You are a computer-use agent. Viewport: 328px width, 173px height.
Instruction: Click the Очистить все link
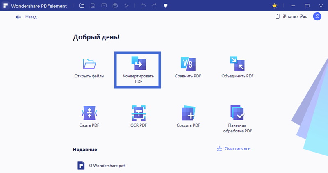point(234,149)
